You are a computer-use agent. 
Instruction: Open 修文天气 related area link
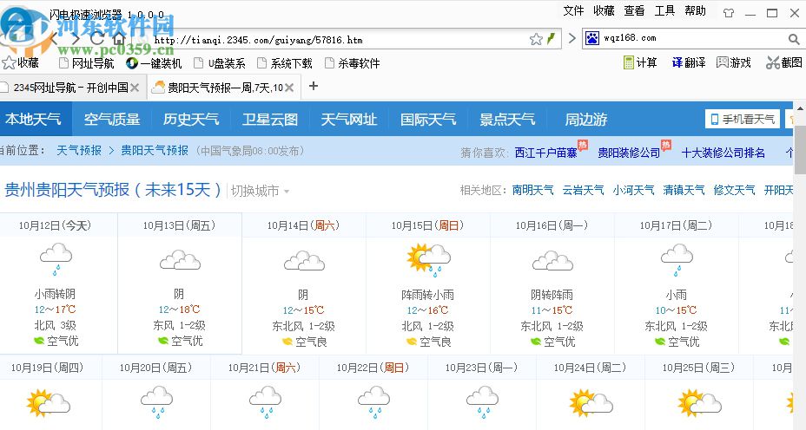pos(734,190)
